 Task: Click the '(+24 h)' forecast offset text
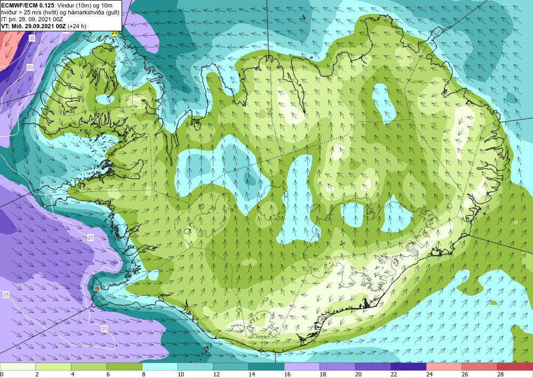pyautogui.click(x=77, y=26)
